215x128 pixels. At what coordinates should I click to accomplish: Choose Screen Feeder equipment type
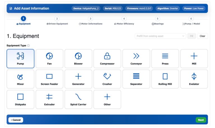(49, 79)
